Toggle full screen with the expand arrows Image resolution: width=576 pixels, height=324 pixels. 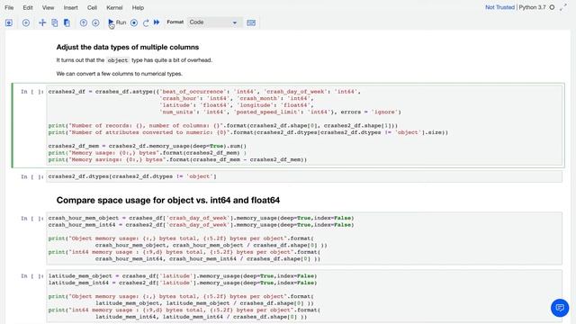563,7
